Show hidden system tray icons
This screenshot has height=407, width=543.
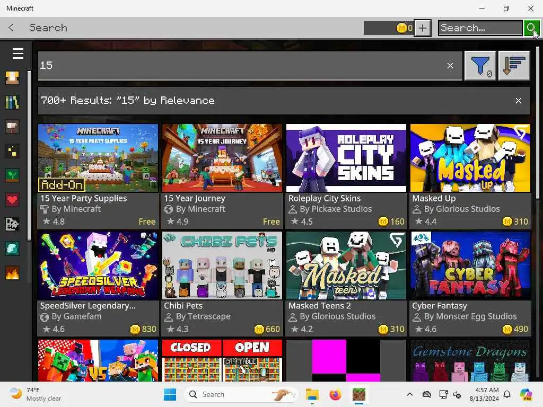point(410,394)
